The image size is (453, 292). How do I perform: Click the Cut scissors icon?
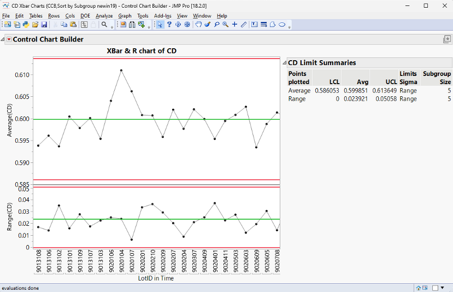pyautogui.click(x=55, y=25)
